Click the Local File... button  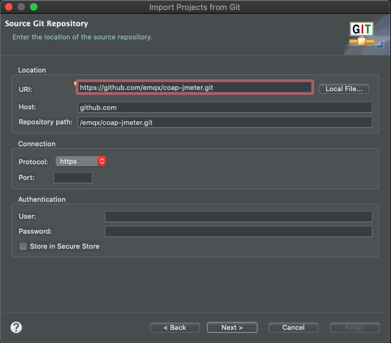pyautogui.click(x=344, y=89)
